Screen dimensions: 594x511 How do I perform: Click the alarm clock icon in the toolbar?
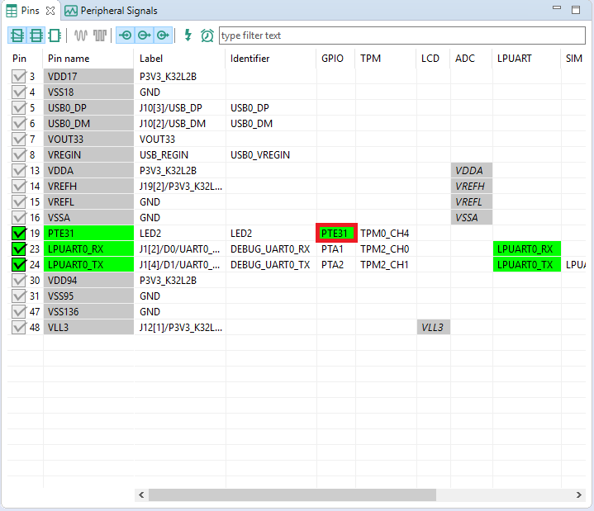click(x=207, y=35)
